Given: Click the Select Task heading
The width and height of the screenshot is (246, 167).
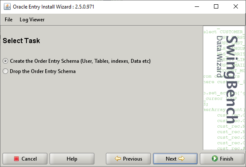Looking at the screenshot, I should 21,41.
